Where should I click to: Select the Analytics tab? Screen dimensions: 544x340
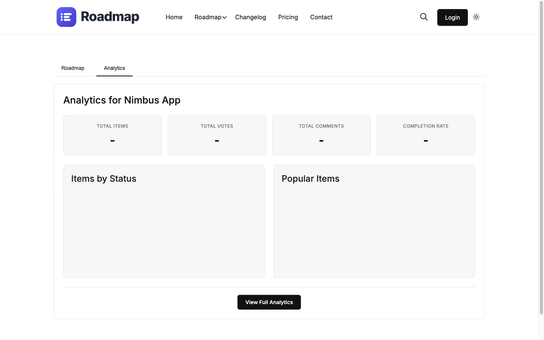[114, 68]
